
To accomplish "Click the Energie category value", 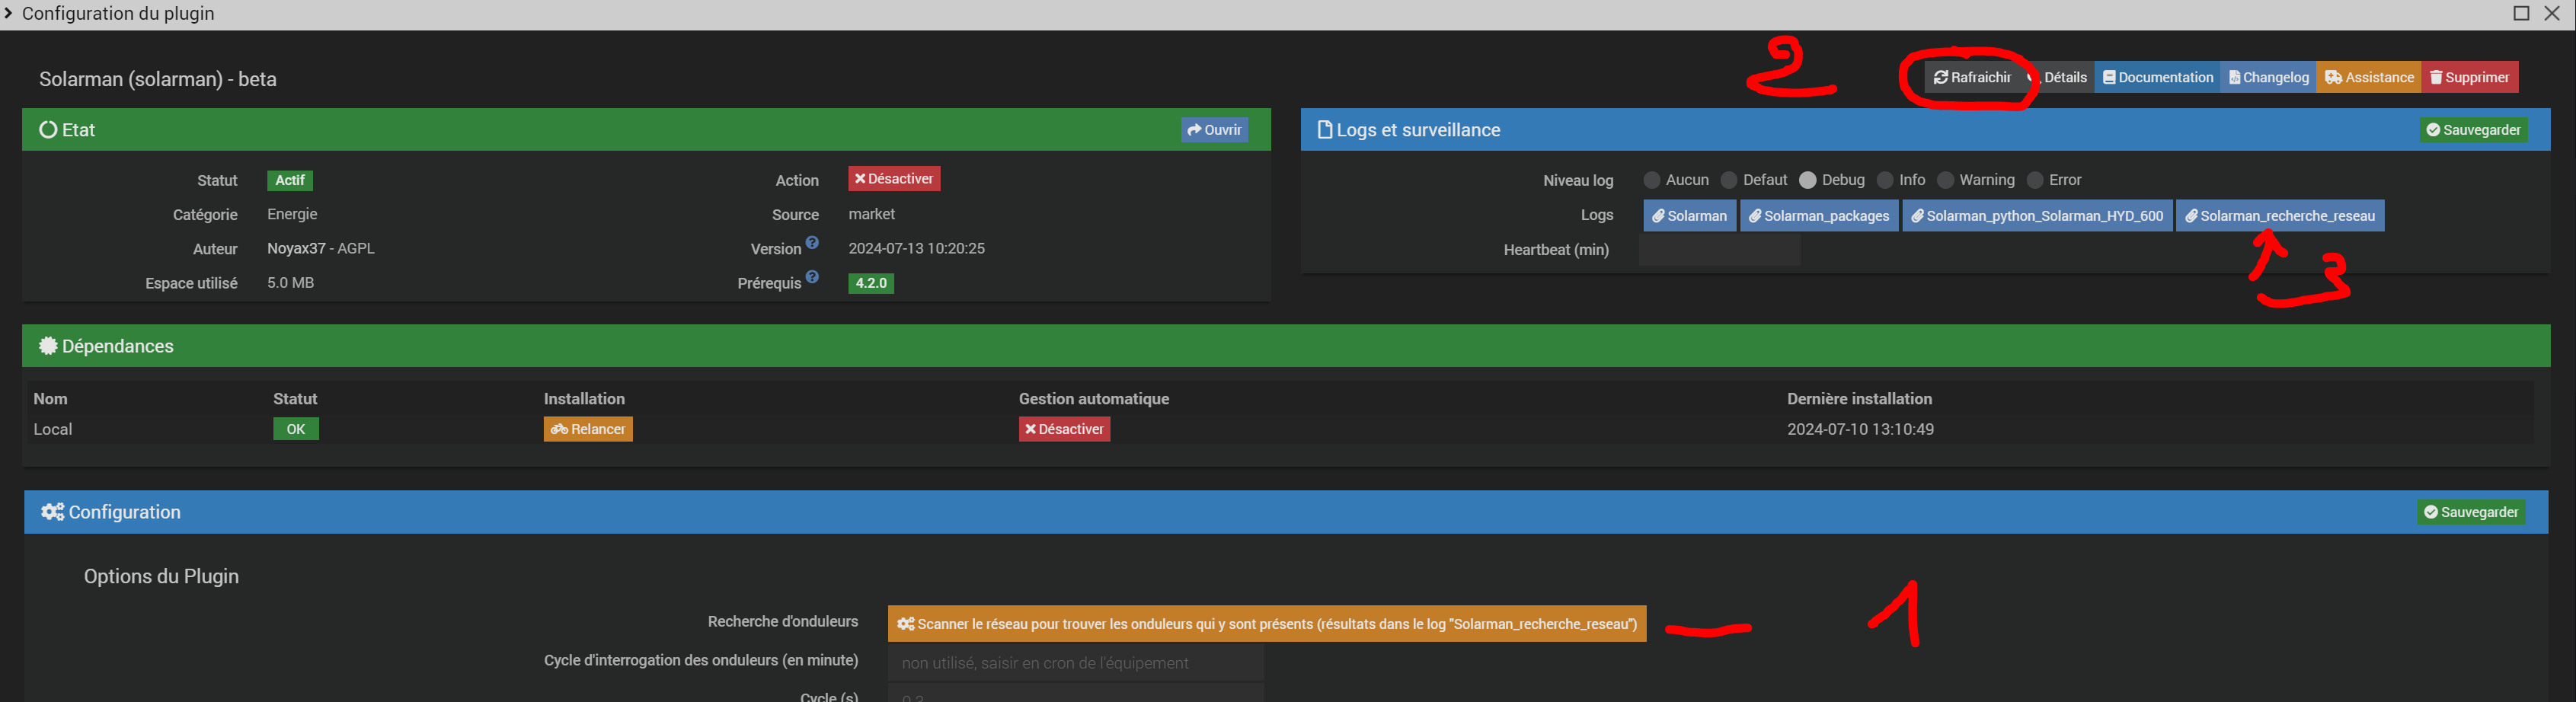I will point(292,214).
